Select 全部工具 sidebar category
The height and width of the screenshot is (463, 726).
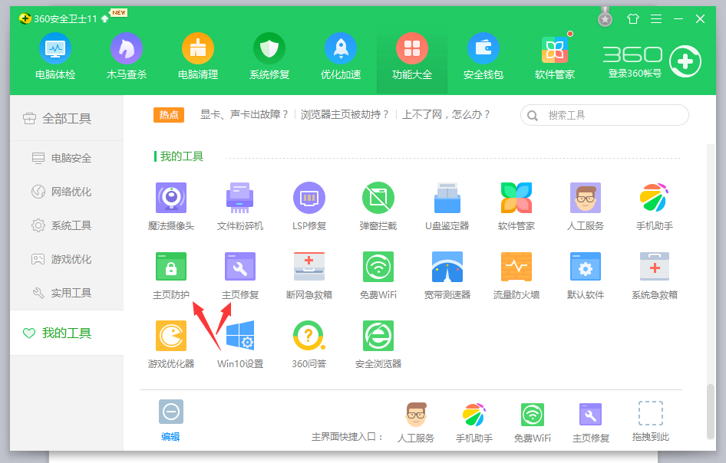coord(67,118)
